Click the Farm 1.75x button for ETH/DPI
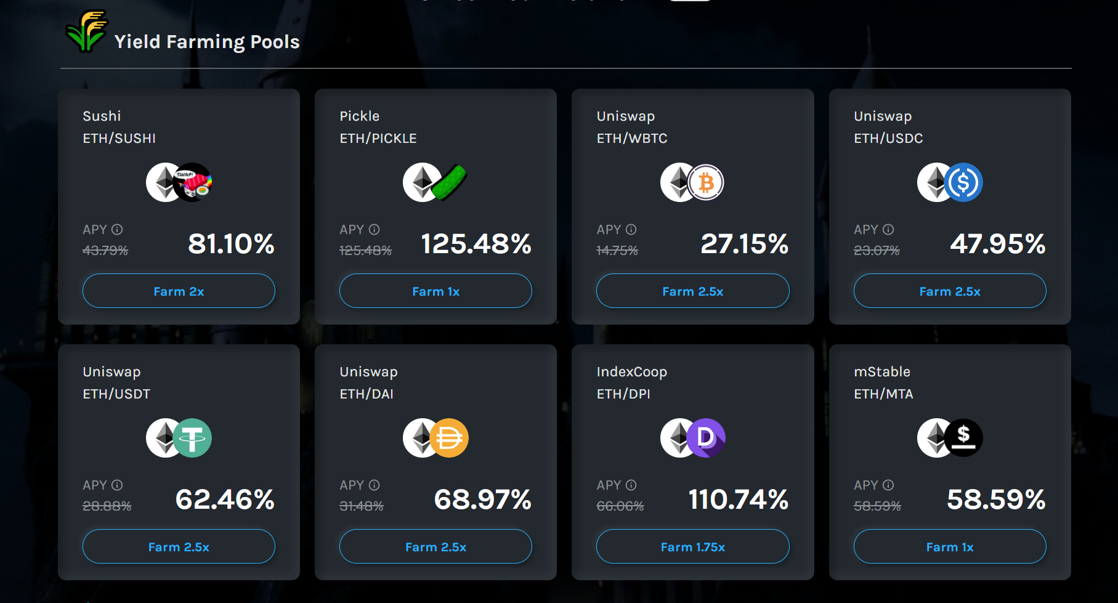1118x603 pixels. (x=693, y=546)
